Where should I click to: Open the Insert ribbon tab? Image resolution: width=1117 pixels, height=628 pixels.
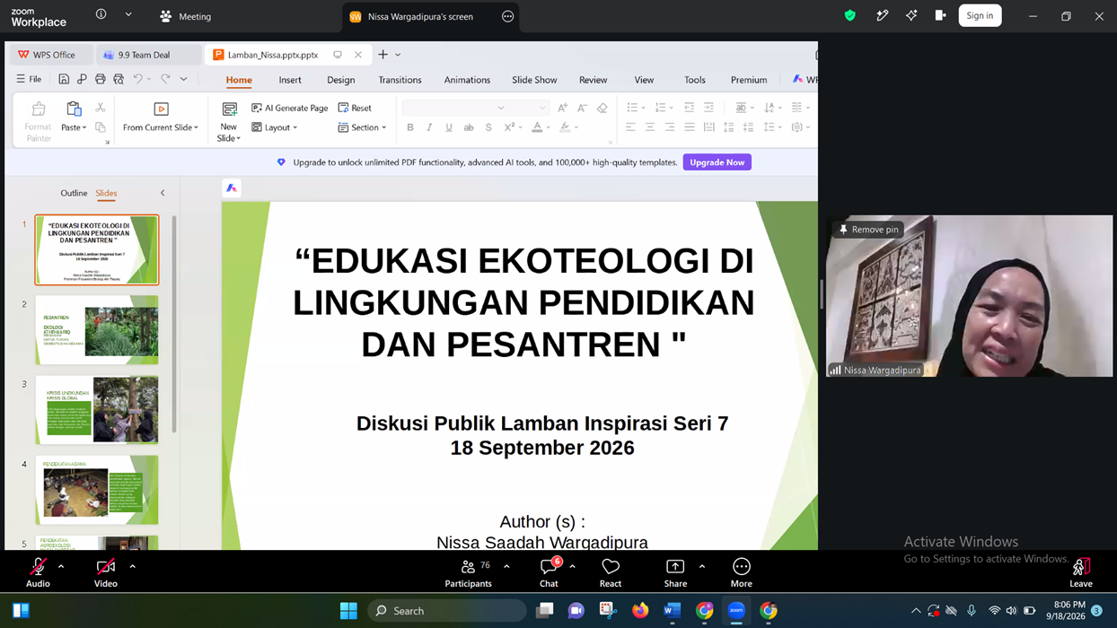[290, 80]
